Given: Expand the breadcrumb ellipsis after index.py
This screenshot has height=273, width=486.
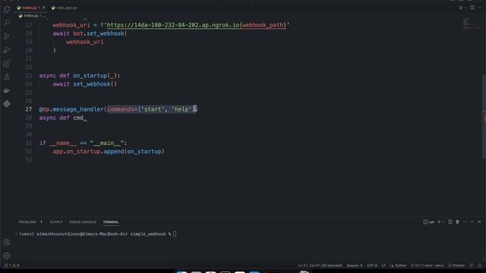Looking at the screenshot, I should pos(44,15).
